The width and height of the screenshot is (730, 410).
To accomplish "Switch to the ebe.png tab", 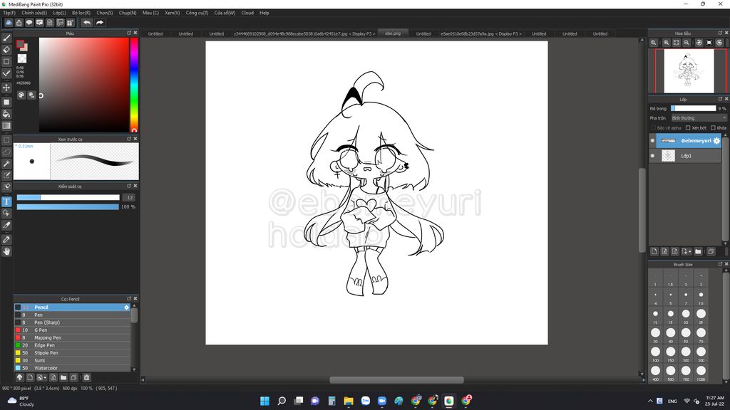I will point(393,33).
